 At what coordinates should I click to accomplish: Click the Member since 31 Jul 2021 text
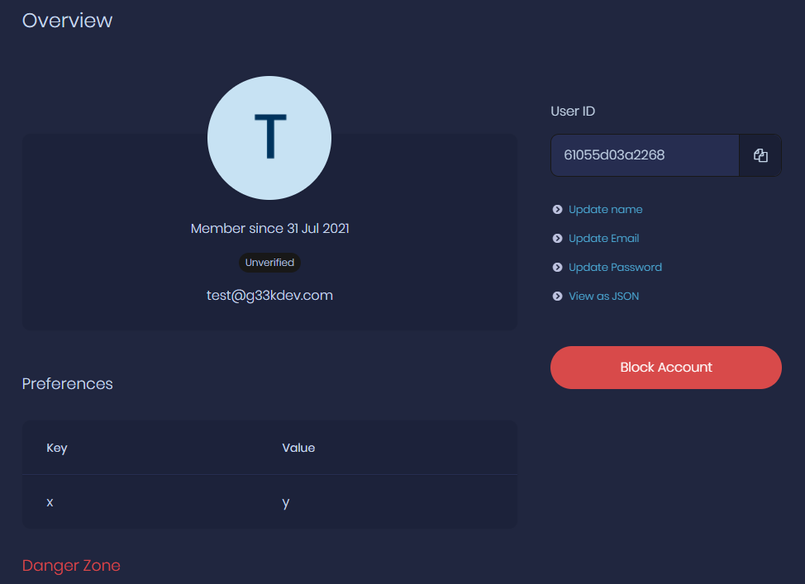point(269,228)
